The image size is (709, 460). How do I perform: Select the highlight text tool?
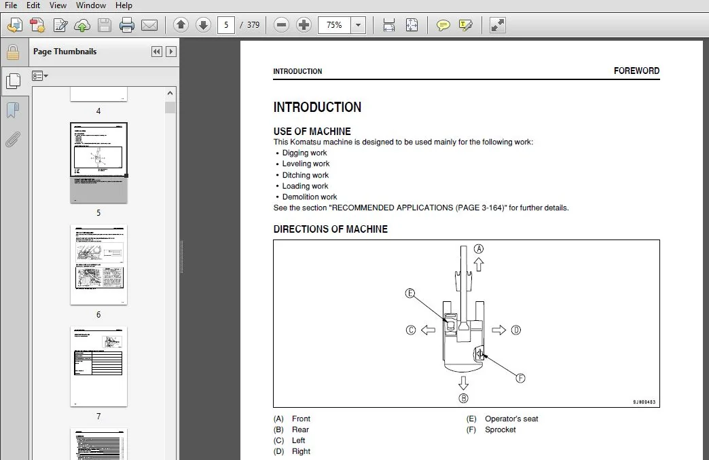[466, 25]
